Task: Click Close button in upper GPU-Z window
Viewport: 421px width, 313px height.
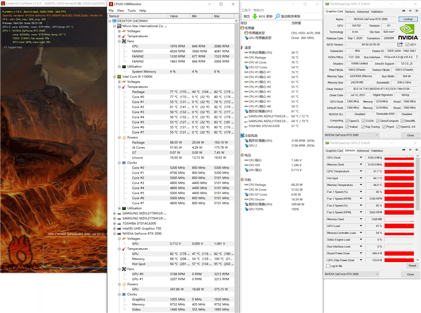Action: point(410,135)
